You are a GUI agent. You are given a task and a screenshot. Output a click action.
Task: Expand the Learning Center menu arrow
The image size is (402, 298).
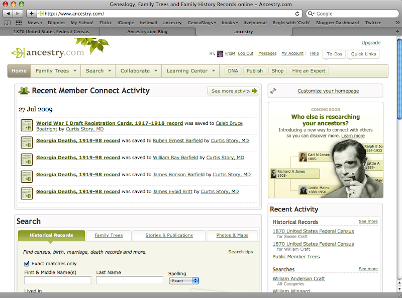tap(213, 70)
